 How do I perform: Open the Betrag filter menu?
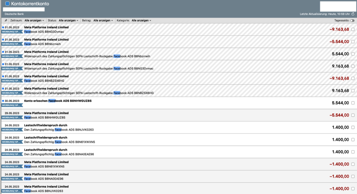click(103, 20)
